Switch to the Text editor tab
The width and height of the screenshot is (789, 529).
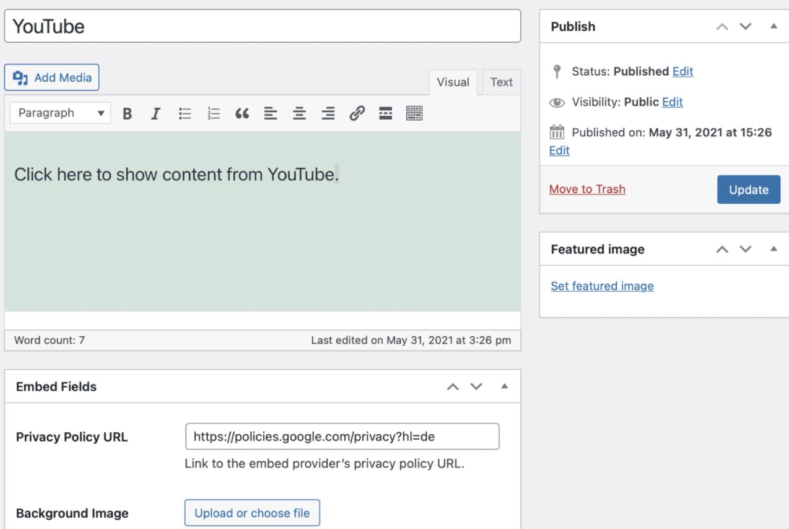[x=502, y=82]
